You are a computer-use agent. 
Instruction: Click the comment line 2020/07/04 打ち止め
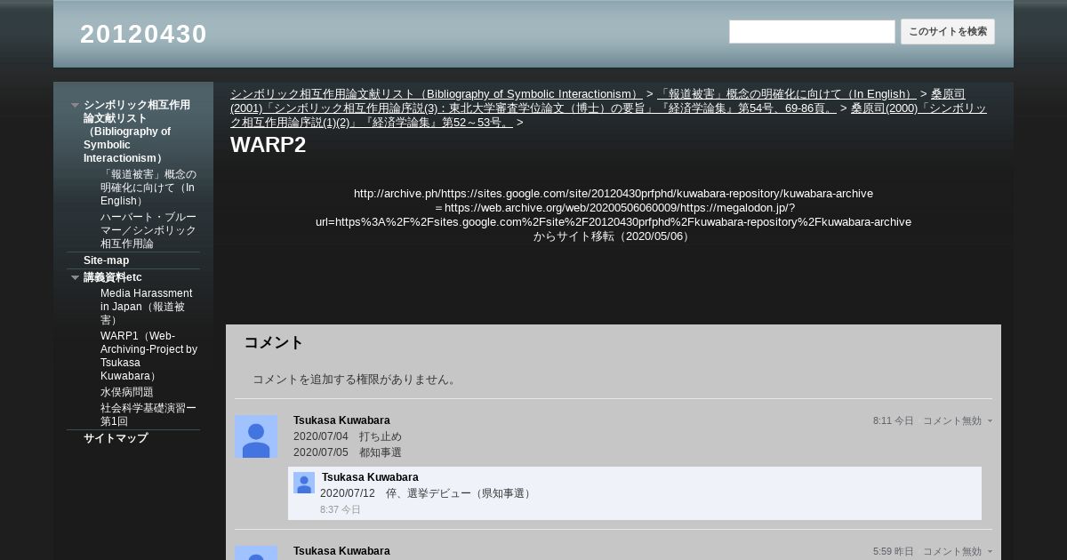point(348,436)
